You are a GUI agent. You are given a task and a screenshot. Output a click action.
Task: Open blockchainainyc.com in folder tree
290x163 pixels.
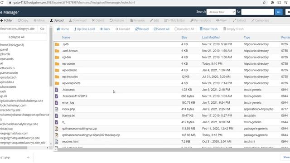[13, 105]
